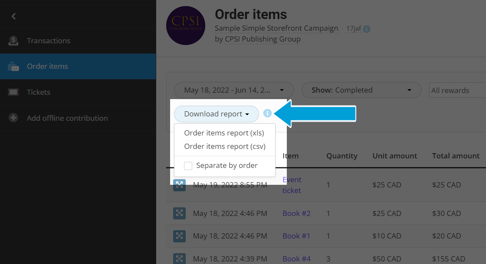This screenshot has height=264, width=486.
Task: Click the Order items page heading
Action: point(251,15)
